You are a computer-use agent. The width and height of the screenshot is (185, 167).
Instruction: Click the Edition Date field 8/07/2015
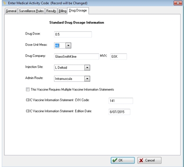click(x=120, y=112)
